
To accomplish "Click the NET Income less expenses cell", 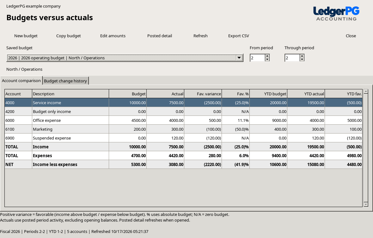I will [x=70, y=164].
